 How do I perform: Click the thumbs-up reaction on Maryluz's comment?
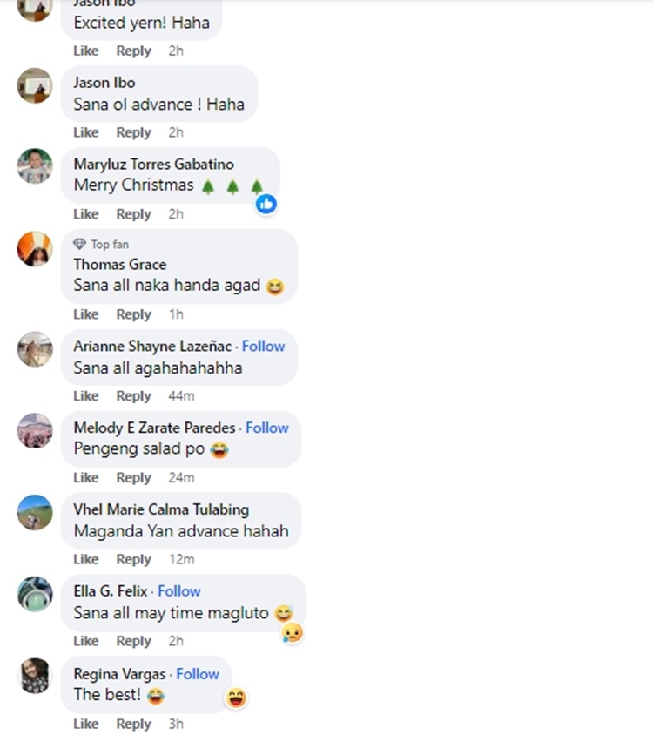[266, 205]
